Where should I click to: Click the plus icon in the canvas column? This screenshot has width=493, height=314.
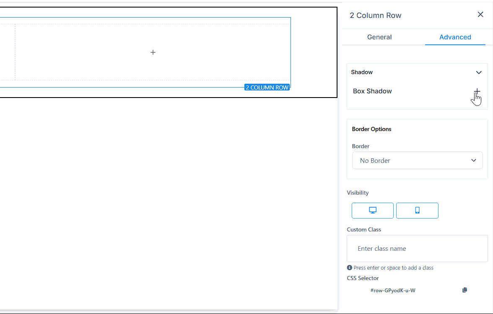tap(153, 52)
